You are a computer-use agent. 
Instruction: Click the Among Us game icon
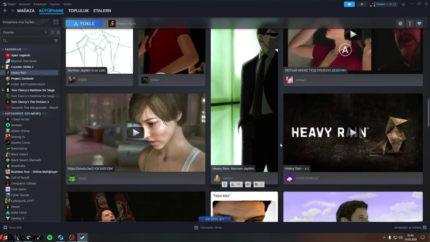[x=8, y=137]
